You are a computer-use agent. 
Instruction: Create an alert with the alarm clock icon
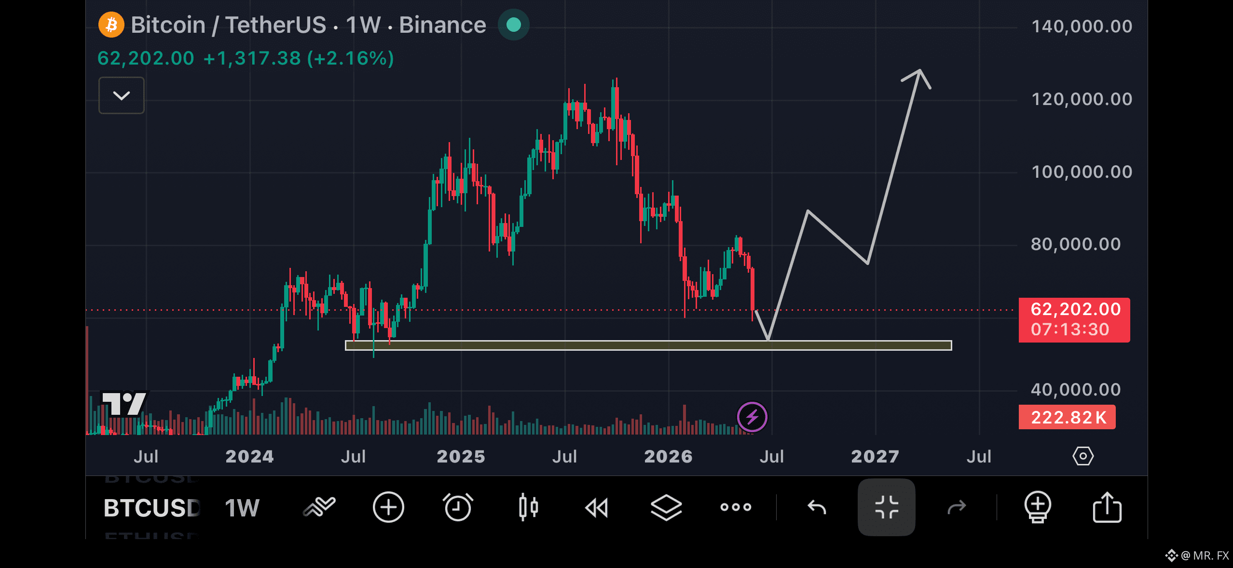[458, 507]
